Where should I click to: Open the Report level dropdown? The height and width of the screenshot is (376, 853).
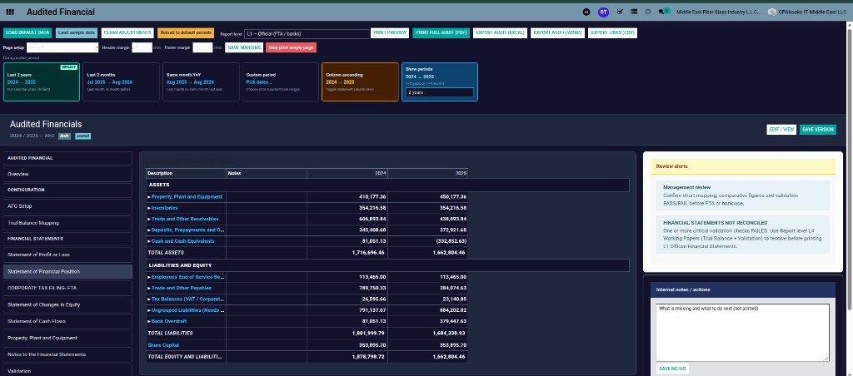307,33
